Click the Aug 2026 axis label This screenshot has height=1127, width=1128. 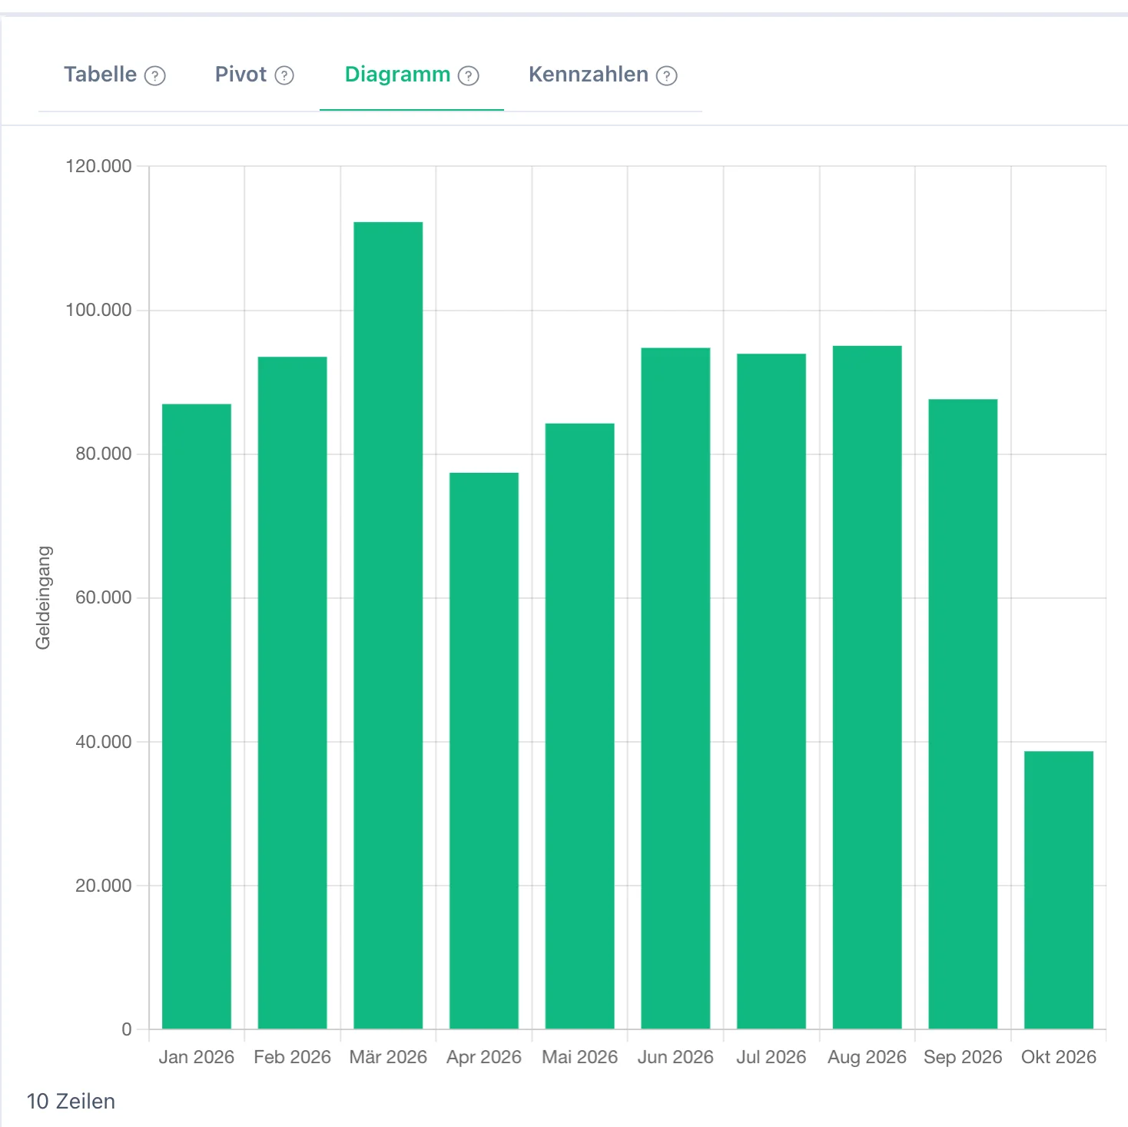click(x=868, y=1057)
